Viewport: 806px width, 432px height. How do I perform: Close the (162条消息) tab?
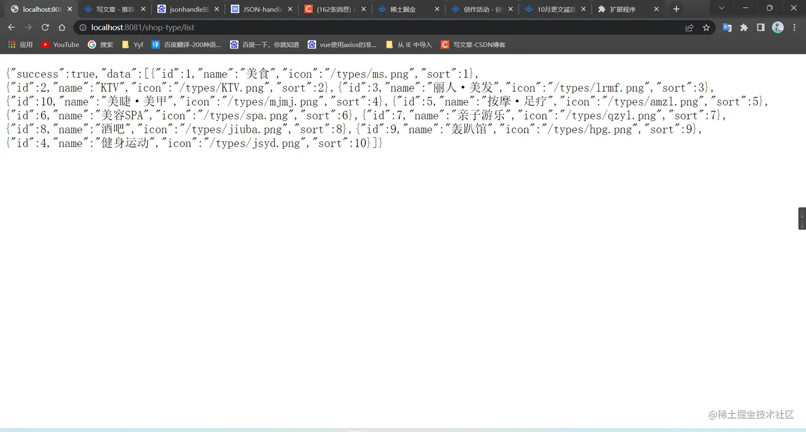pos(364,9)
